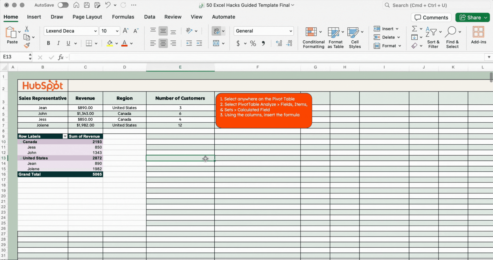
Task: Open the Data ribbon tab
Action: point(150,17)
